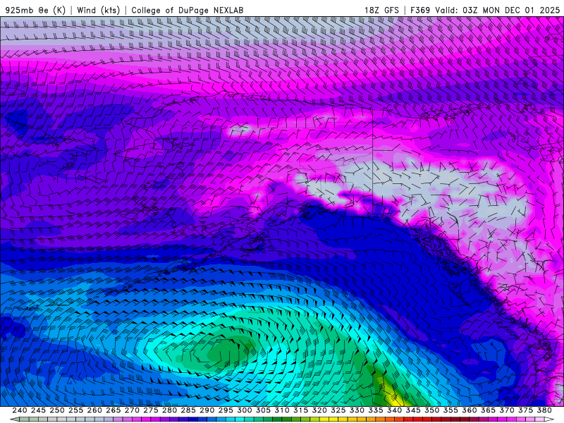Click the 365 value on the color scale
564x423 pixels.
click(488, 410)
